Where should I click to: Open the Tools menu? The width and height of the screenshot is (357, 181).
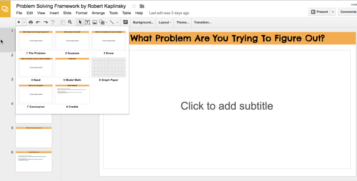click(x=113, y=13)
